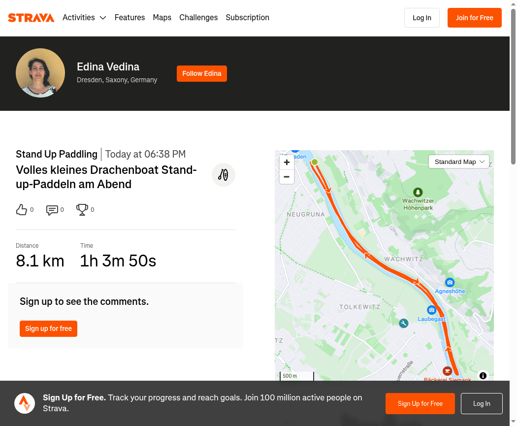Open Edina Vedina's profile picture
Viewport: 517px width, 426px height.
(x=40, y=73)
